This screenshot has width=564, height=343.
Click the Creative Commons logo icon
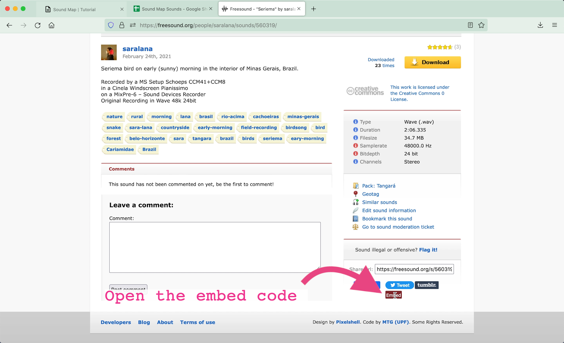[365, 91]
